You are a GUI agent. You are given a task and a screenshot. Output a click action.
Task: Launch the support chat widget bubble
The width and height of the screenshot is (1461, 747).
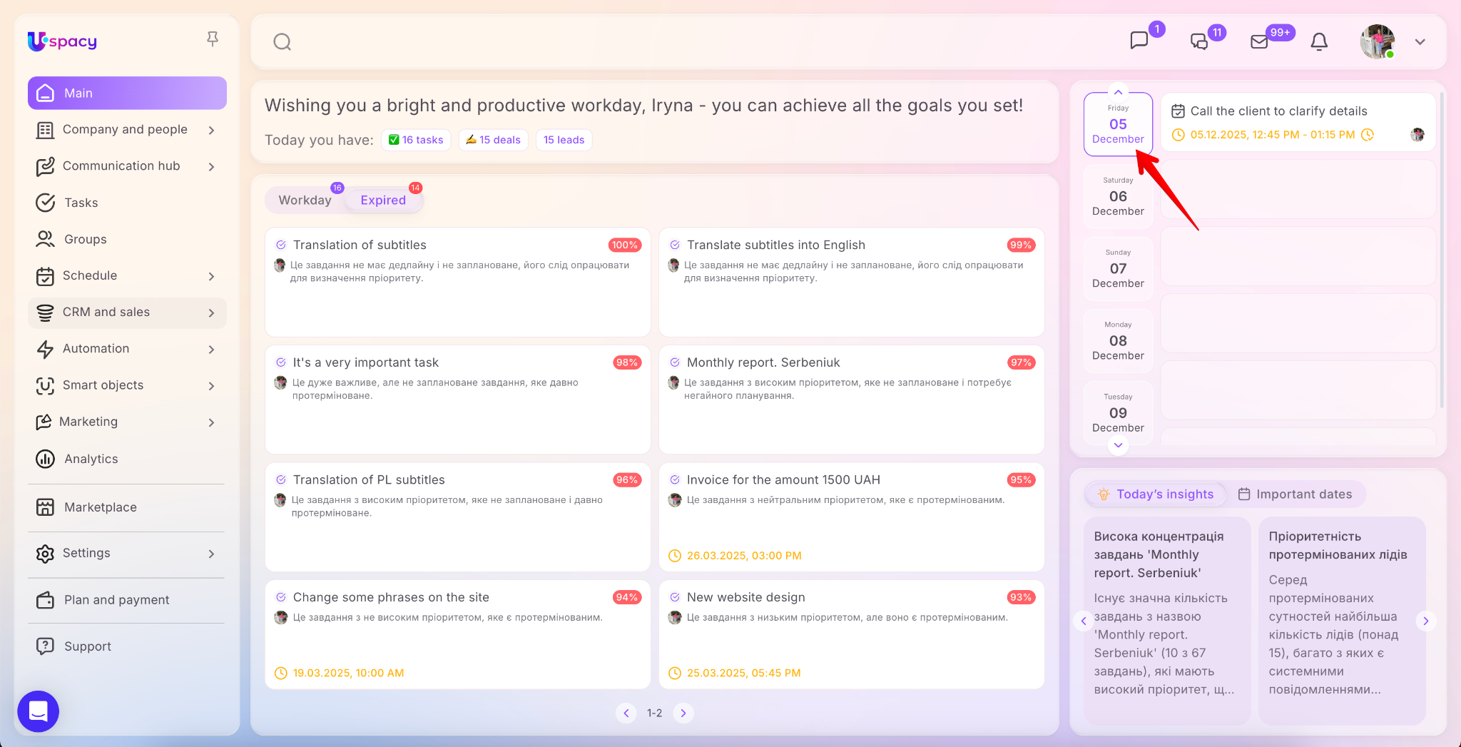click(x=38, y=711)
